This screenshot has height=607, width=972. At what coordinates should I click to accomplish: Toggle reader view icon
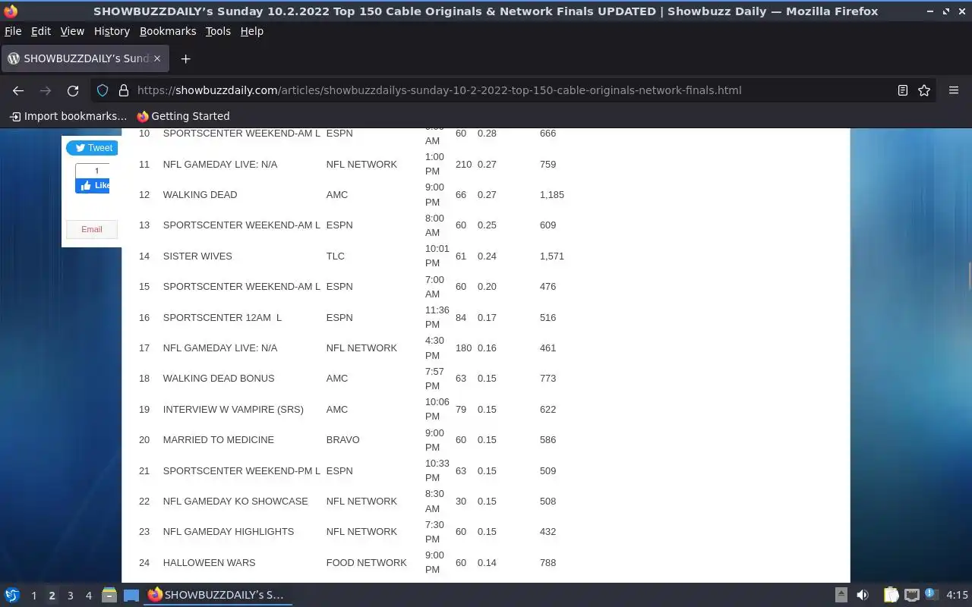pyautogui.click(x=903, y=90)
